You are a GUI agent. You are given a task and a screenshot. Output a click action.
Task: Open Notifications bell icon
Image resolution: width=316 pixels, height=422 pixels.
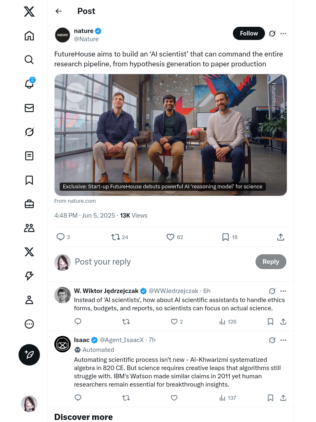(x=29, y=84)
